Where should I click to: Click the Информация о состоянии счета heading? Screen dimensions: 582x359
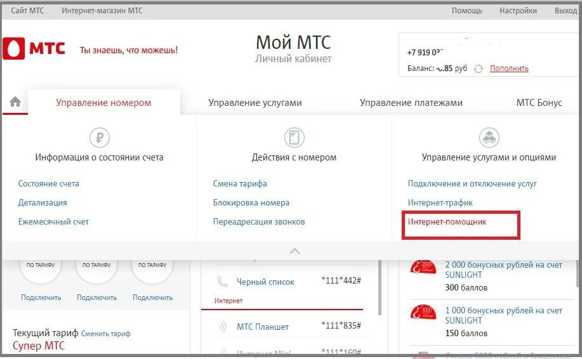click(x=99, y=157)
